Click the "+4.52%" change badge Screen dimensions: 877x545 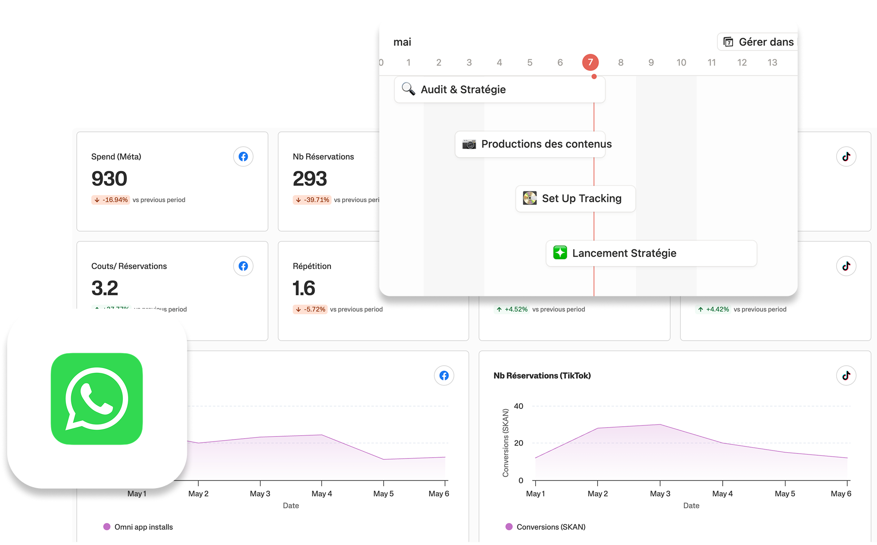tap(512, 309)
